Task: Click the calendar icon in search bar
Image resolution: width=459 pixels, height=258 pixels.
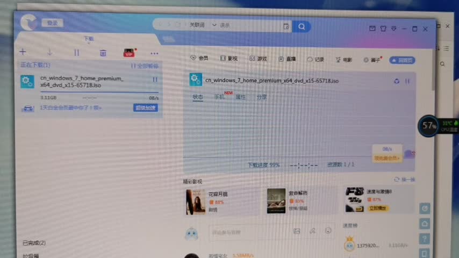Action: [286, 26]
